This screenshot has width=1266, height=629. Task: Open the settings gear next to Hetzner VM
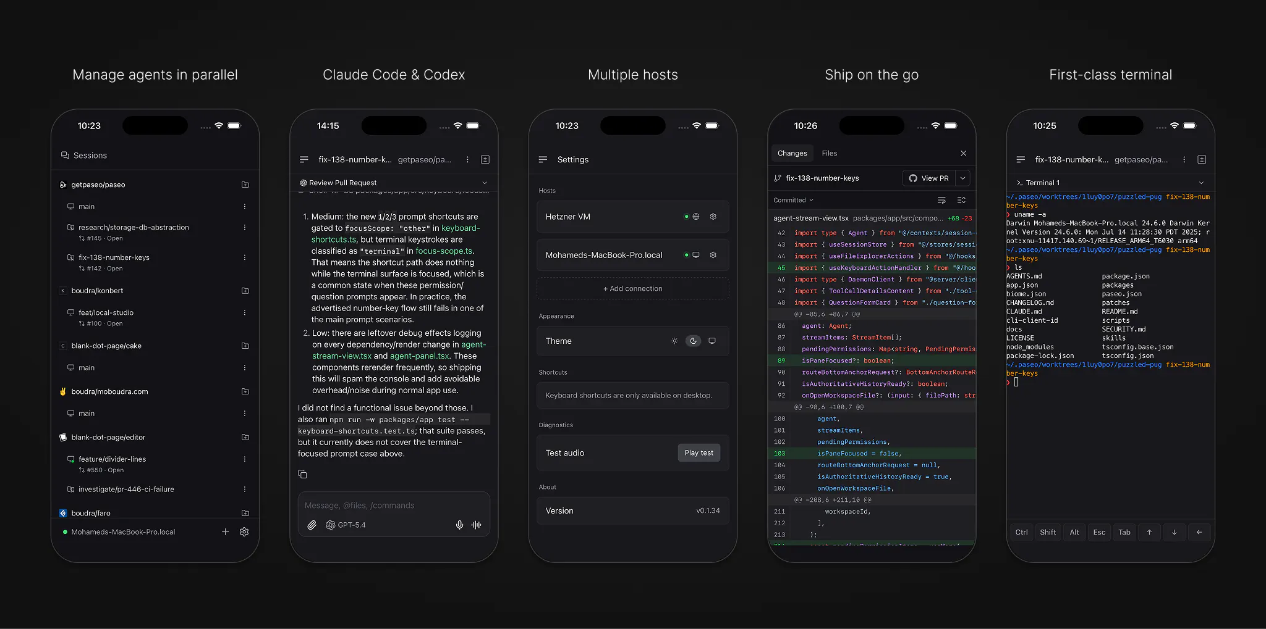click(x=713, y=217)
